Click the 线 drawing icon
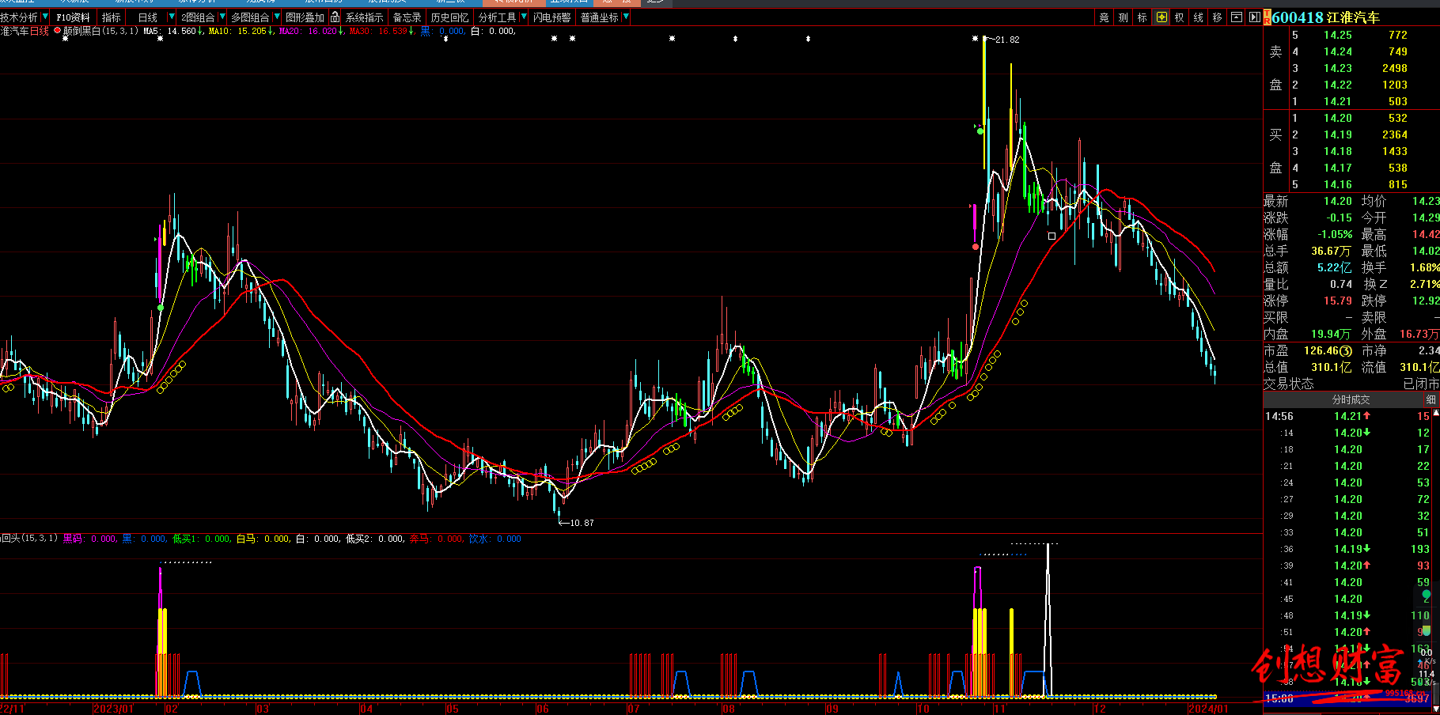 tap(1199, 17)
